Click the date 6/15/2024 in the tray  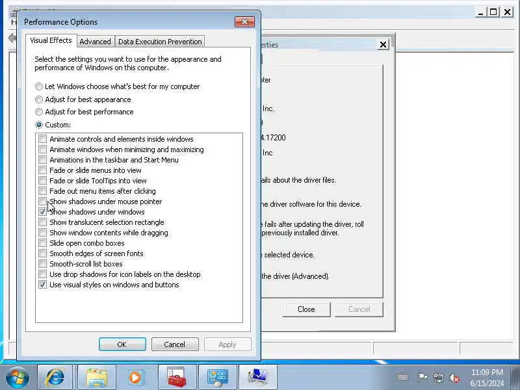(487, 383)
